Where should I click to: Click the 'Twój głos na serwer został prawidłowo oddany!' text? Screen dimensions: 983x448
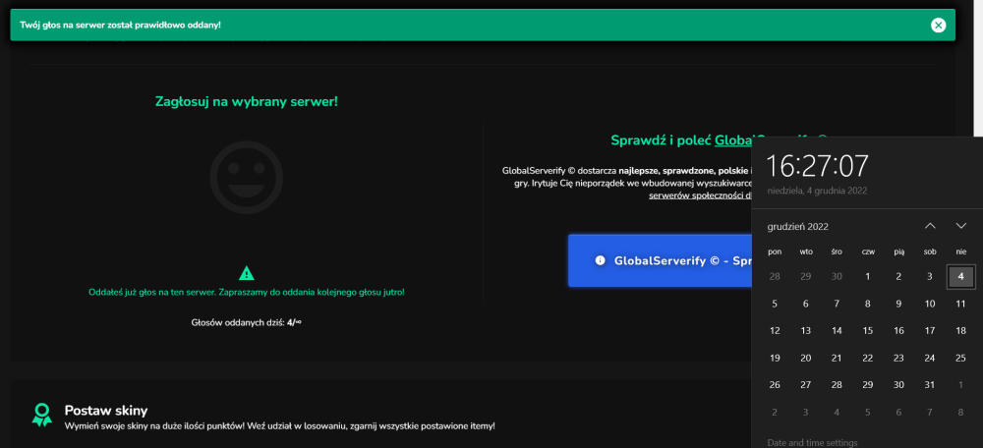point(120,26)
